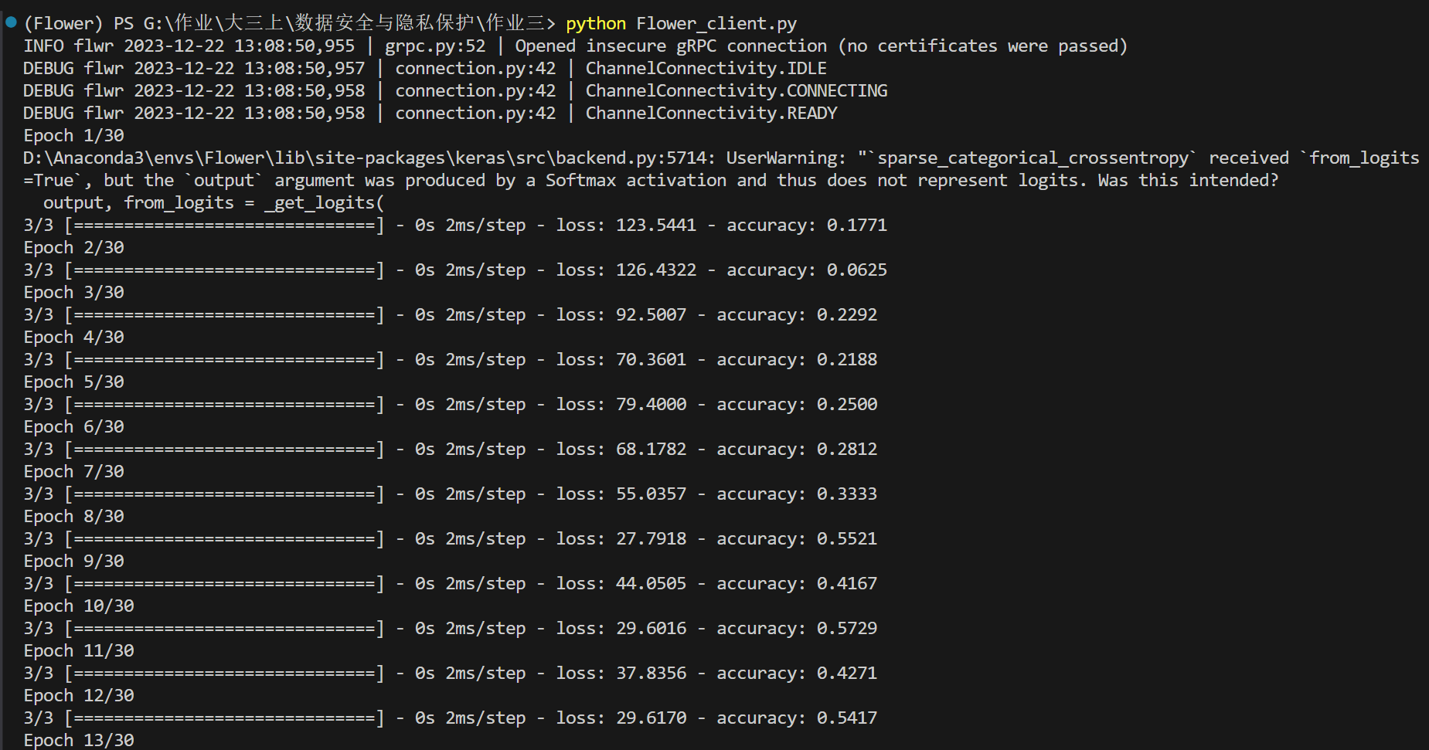Click the progress bar with loss 123.5441
Image resolution: width=1429 pixels, height=750 pixels.
[224, 226]
